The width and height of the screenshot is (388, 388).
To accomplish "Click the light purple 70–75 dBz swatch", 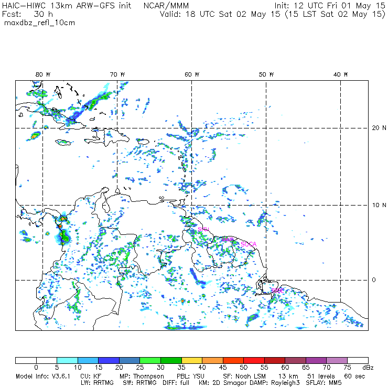I will (337, 360).
